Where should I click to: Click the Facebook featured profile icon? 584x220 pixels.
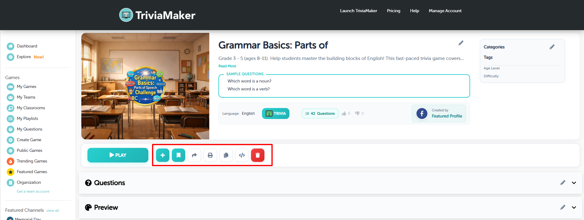[x=422, y=114]
